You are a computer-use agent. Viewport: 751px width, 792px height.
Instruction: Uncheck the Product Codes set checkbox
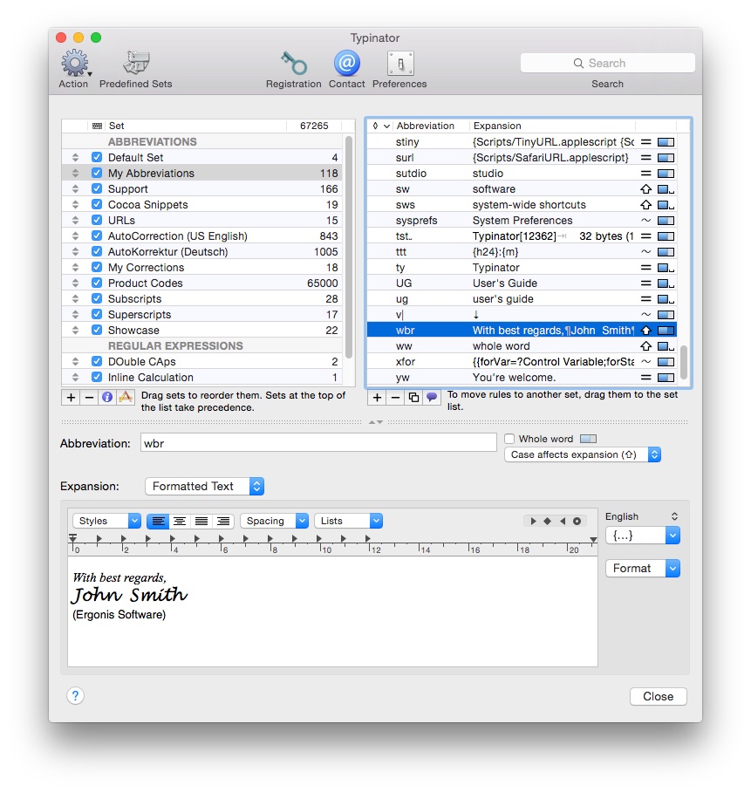coord(97,283)
